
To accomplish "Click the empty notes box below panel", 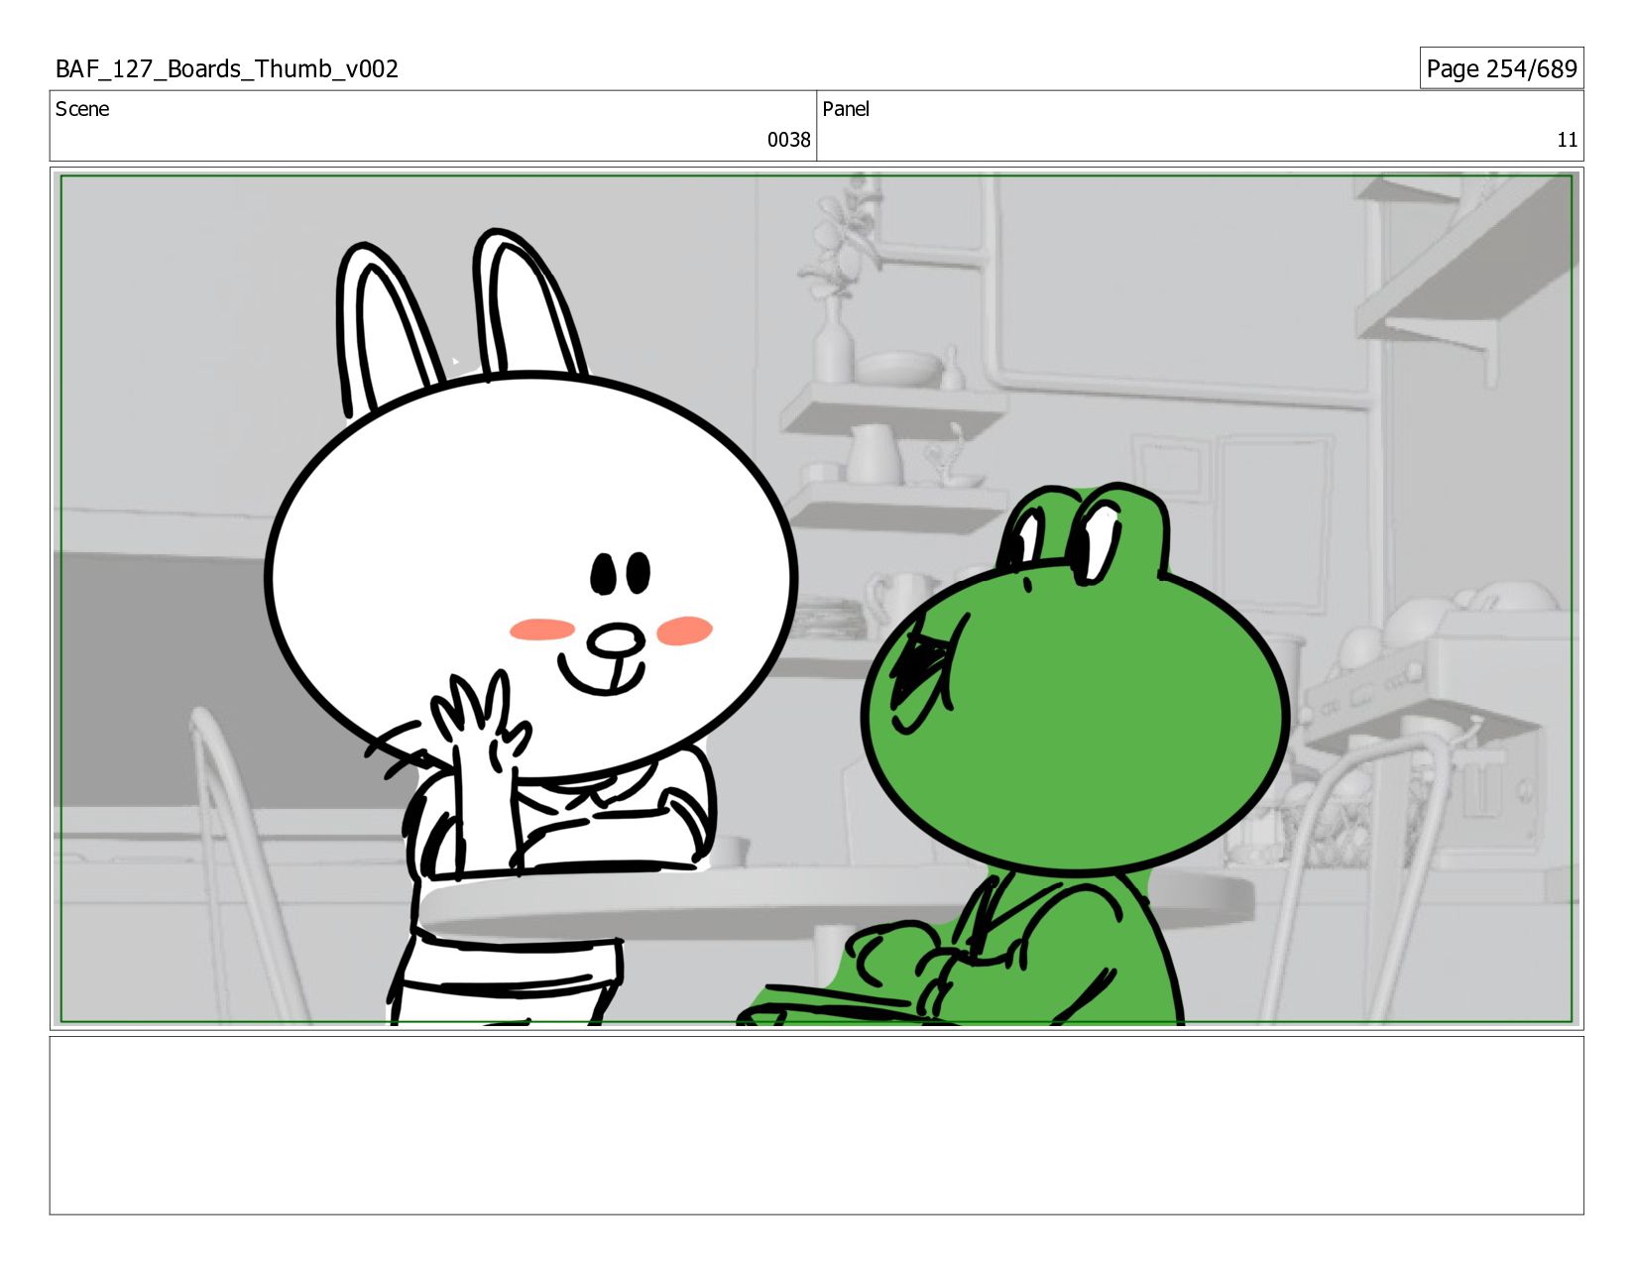I will click(816, 1125).
